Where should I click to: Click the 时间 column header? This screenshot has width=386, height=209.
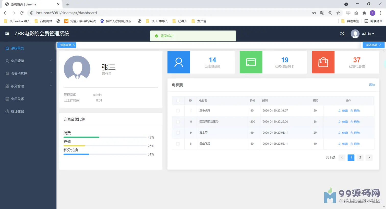tap(265, 101)
